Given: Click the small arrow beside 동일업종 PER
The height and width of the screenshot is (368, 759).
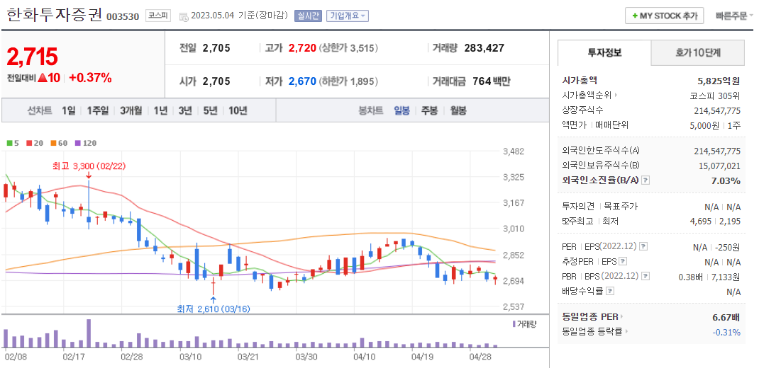Looking at the screenshot, I should pos(623,317).
